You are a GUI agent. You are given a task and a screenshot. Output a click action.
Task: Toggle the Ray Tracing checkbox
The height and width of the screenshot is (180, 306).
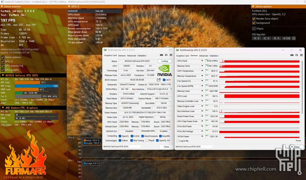coord(131,140)
